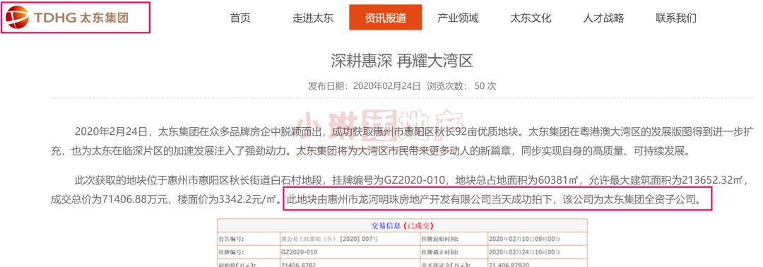Click the 浏览次数 50 次 counter
Viewport: 763px width, 267px height.
pos(461,86)
